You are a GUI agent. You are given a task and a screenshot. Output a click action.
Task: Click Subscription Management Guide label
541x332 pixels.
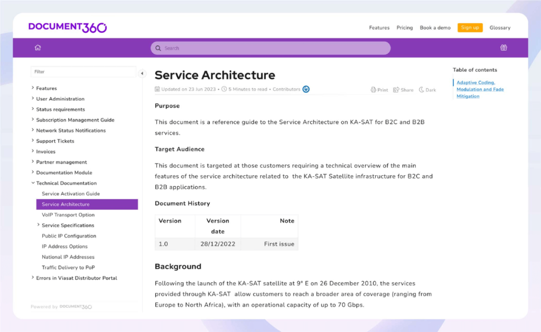(75, 120)
